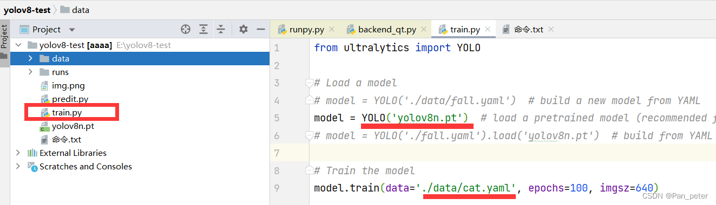Expand External Libraries node
The height and width of the screenshot is (205, 716).
point(19,153)
